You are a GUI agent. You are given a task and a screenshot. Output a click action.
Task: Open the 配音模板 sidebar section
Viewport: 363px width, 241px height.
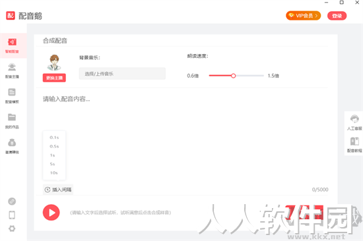(12, 95)
